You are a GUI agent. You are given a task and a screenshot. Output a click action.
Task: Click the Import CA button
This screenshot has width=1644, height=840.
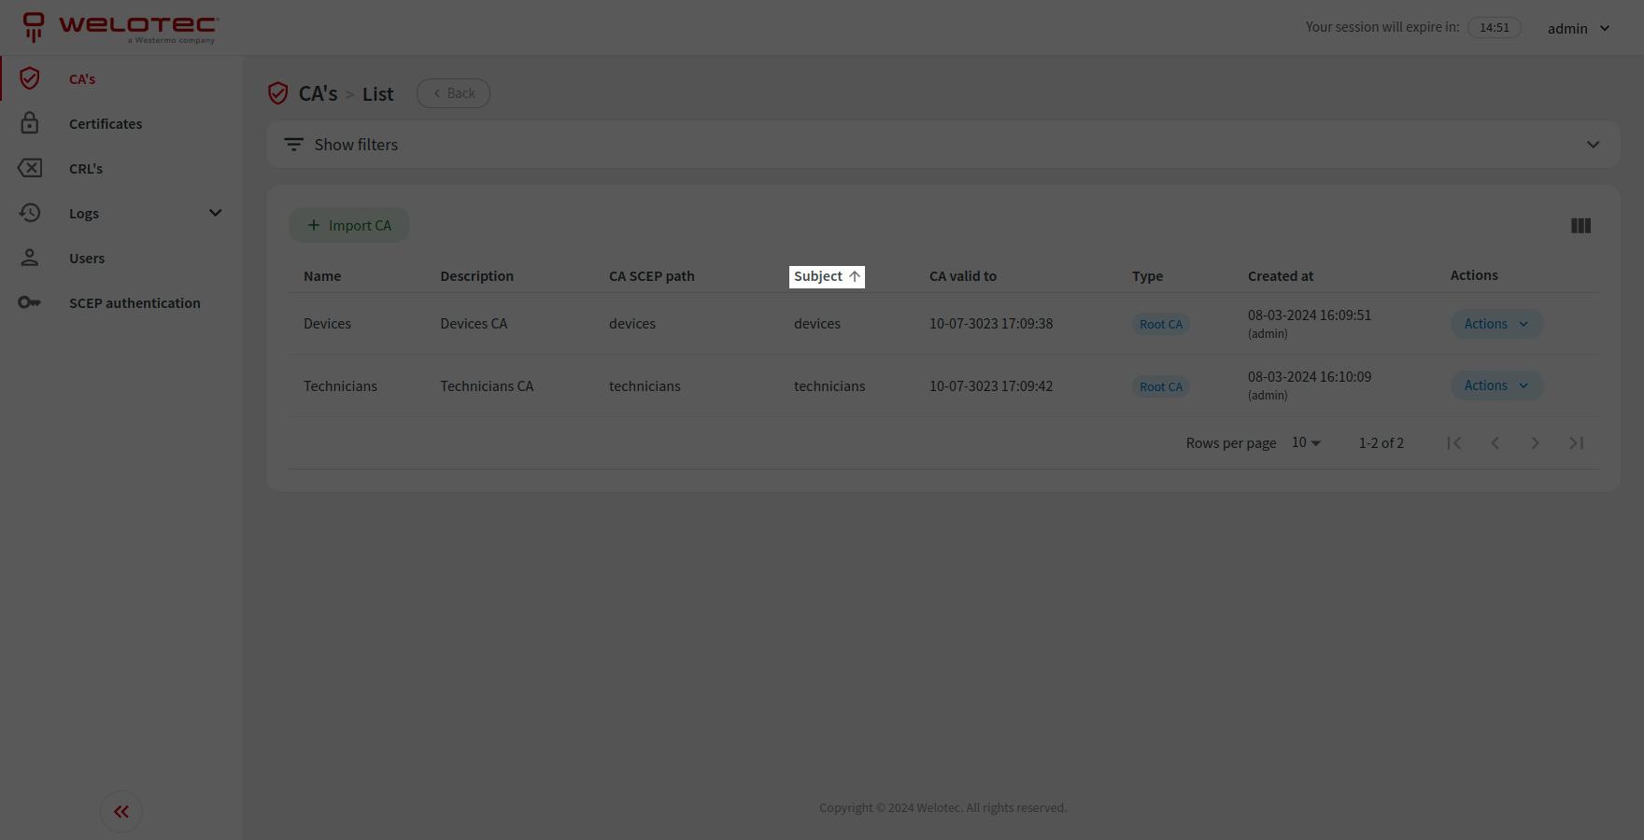click(349, 226)
